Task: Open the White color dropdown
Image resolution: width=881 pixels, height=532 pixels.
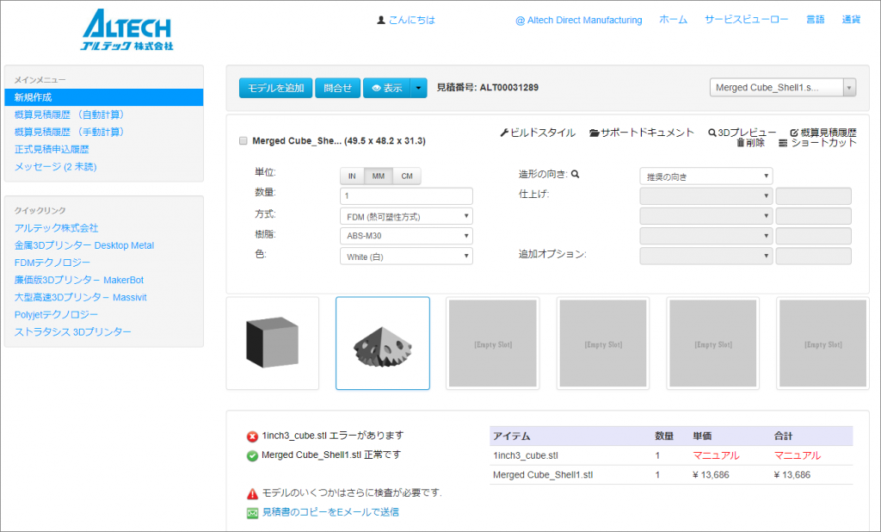Action: (406, 256)
